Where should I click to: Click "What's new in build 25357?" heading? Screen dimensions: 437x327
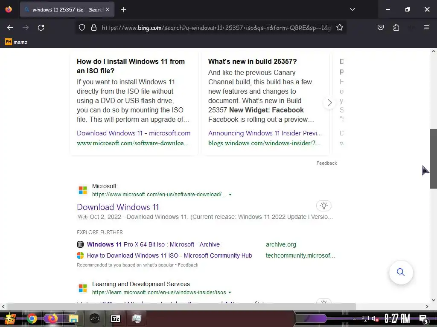pos(253,61)
